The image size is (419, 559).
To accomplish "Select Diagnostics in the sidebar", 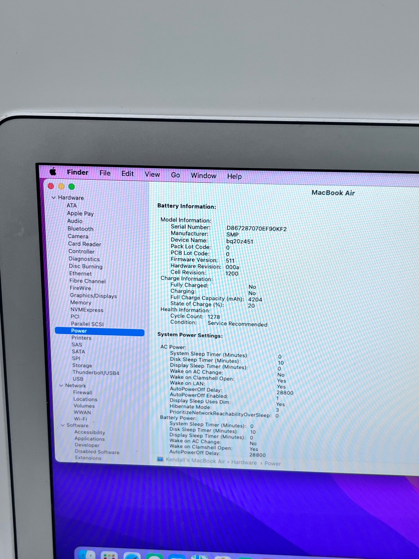I will coord(84,259).
